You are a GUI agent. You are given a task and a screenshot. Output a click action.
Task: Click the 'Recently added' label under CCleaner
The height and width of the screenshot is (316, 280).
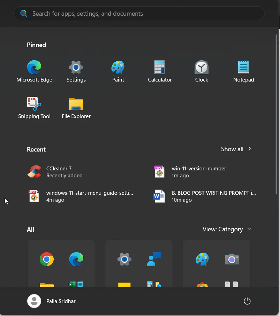[65, 176]
